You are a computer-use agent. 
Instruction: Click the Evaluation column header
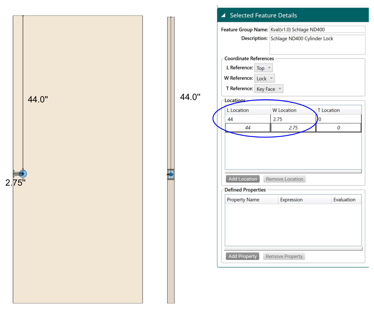pos(347,200)
